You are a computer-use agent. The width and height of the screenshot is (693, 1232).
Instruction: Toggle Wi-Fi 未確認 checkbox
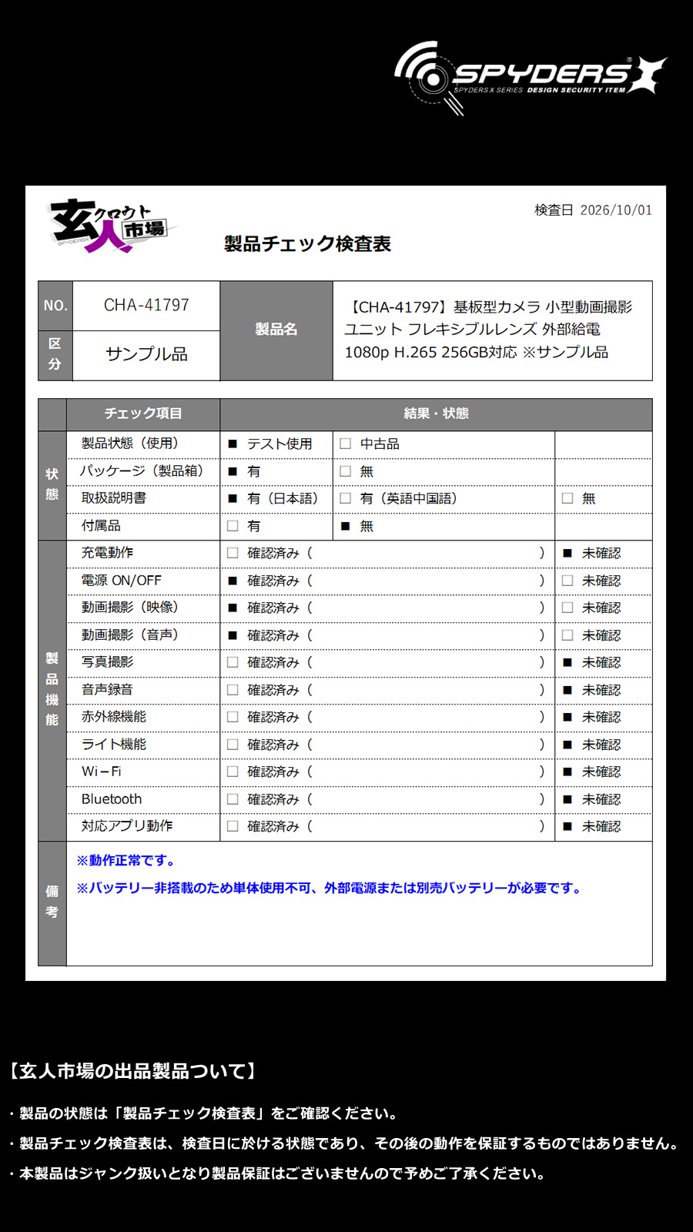pos(567,772)
